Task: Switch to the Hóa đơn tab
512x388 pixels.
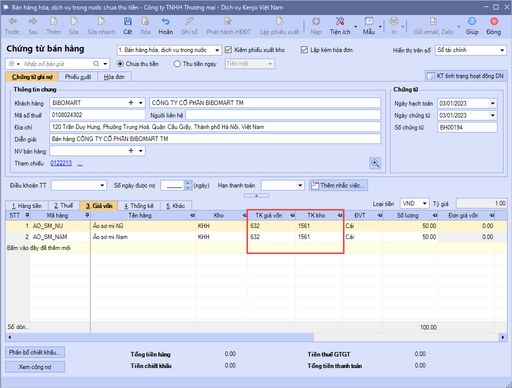Action: 114,77
